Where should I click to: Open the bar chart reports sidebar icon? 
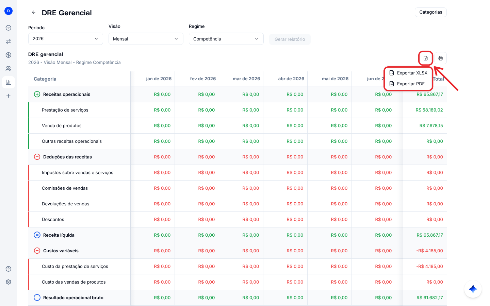pyautogui.click(x=9, y=82)
